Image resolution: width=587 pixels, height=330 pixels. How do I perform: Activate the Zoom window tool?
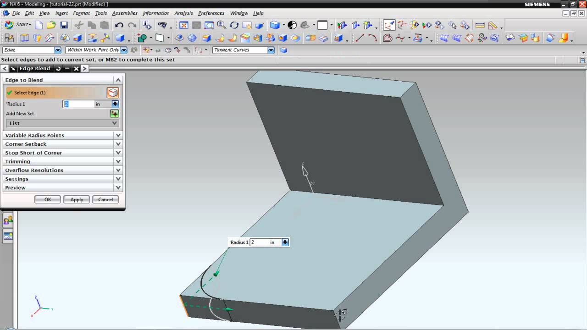pos(209,25)
